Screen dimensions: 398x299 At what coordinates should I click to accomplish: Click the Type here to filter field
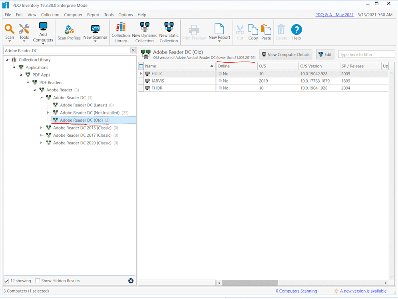point(367,55)
